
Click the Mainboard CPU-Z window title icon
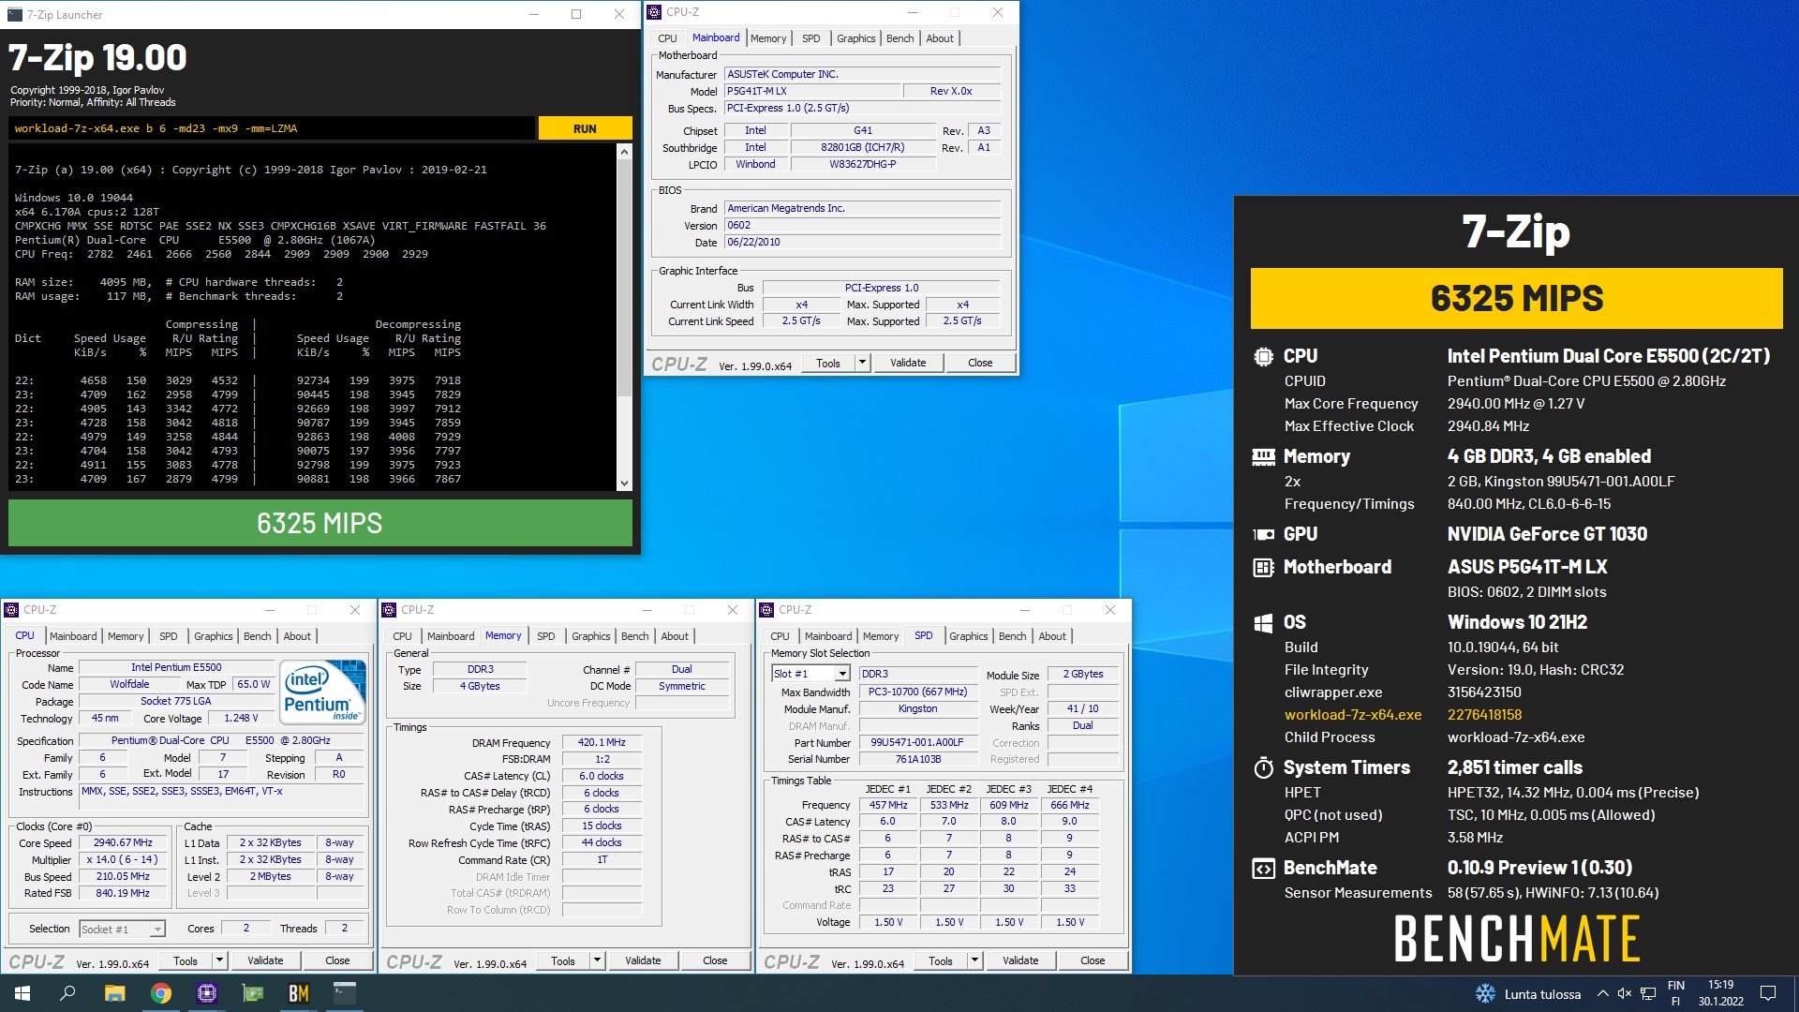pos(655,12)
